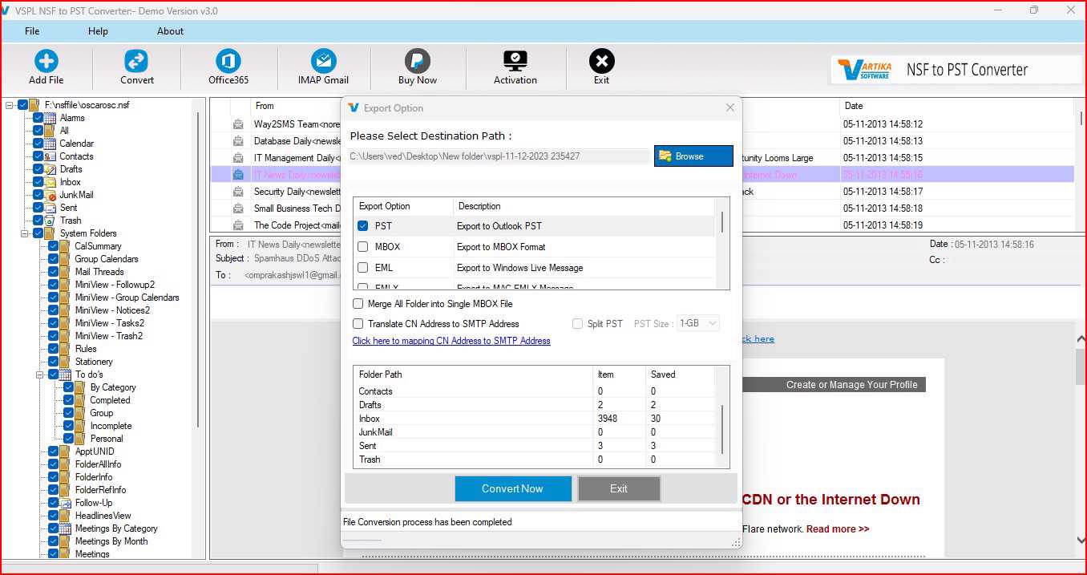Select the Completed tree item

110,400
